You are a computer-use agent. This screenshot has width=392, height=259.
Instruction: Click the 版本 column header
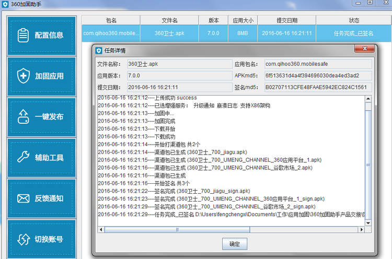(x=213, y=20)
